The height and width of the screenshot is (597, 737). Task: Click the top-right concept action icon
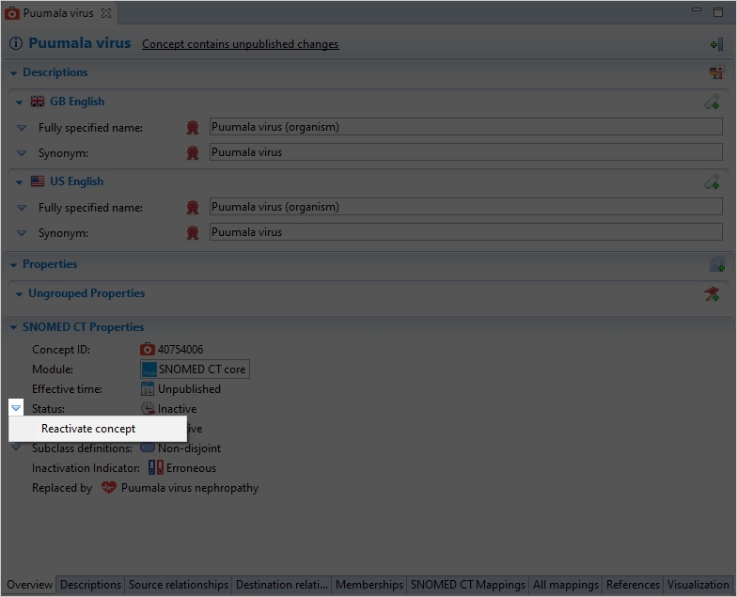(x=716, y=44)
